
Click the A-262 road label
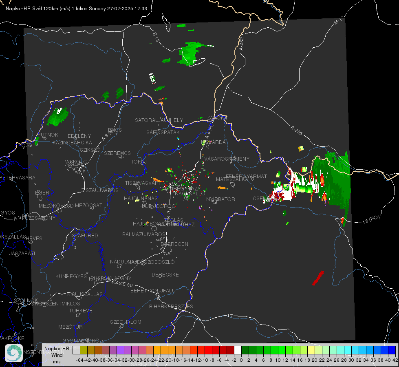(242, 44)
